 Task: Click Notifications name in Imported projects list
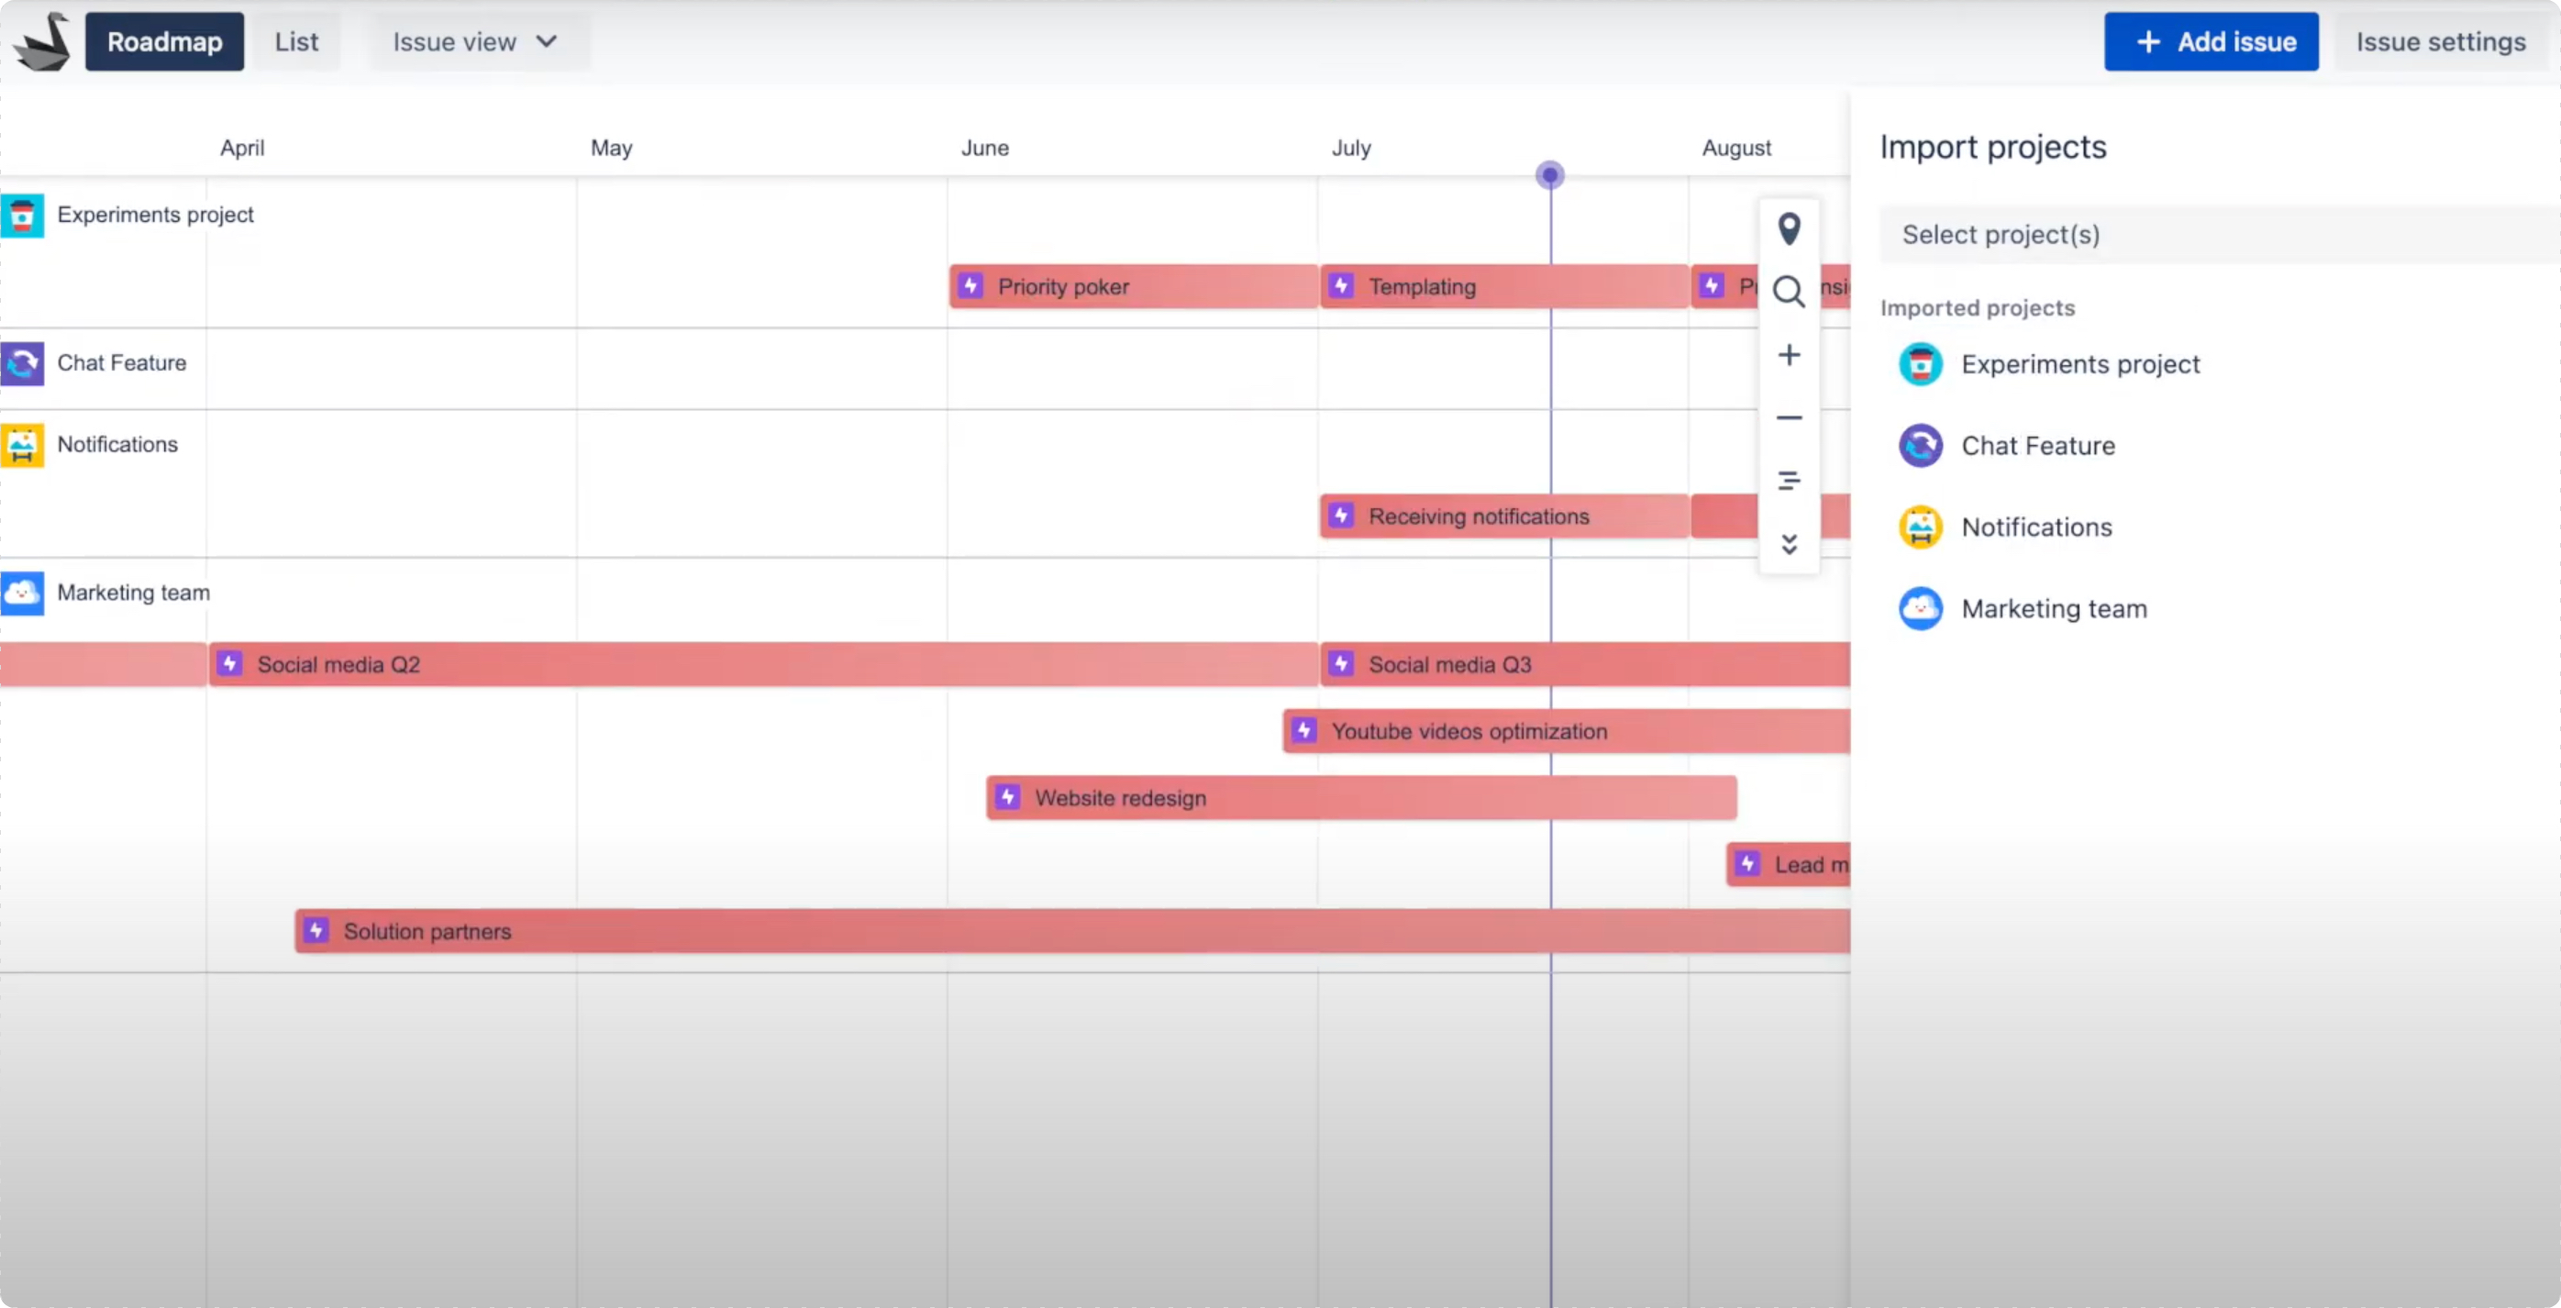coord(2036,527)
